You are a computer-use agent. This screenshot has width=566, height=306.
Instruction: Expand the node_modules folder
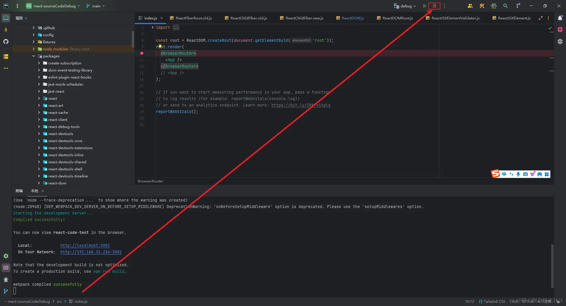point(34,49)
